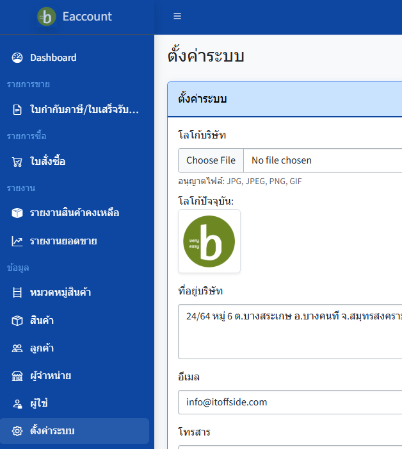This screenshot has height=449, width=402.
Task: Click the cube icon beside สินค้า
Action: (17, 321)
